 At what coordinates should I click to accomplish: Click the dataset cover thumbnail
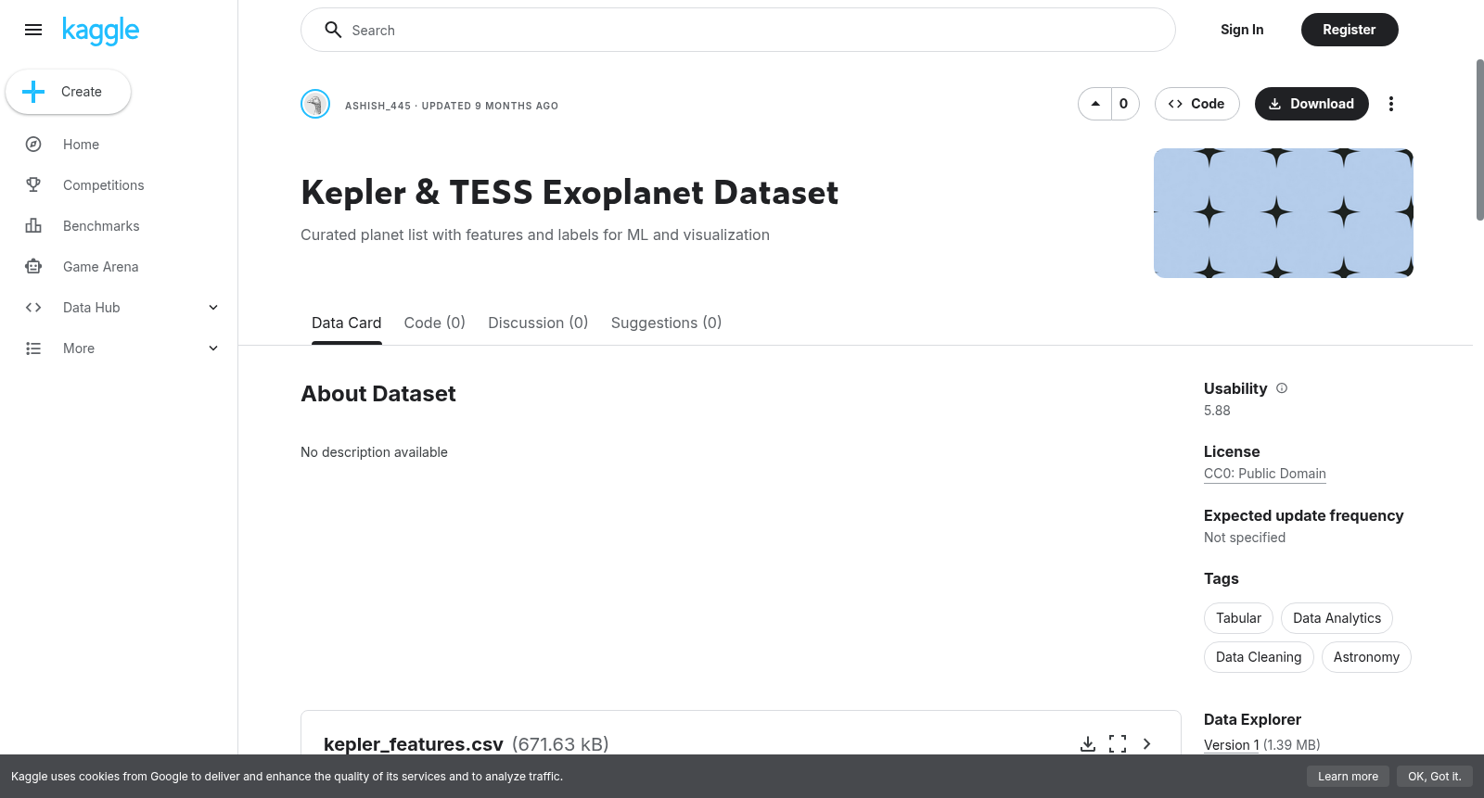pos(1283,213)
